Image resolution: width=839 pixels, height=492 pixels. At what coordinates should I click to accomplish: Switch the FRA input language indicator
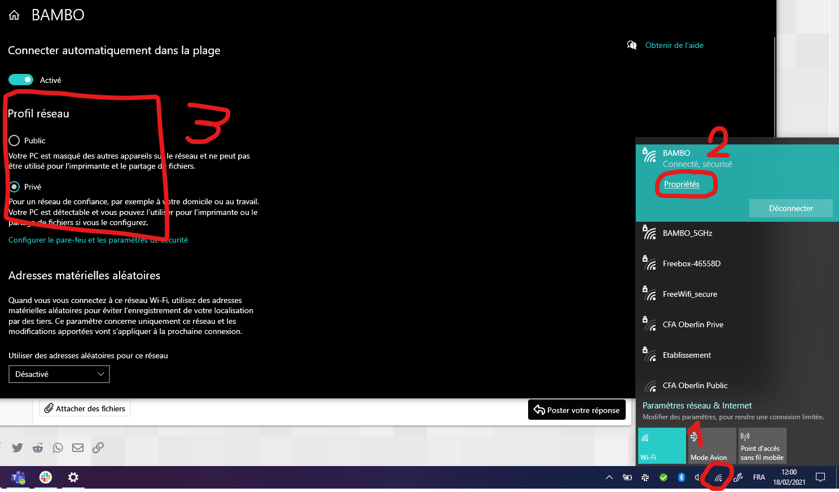click(x=759, y=477)
